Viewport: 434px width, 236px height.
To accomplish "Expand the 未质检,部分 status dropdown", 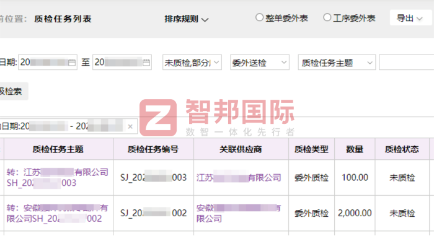I will pos(192,62).
